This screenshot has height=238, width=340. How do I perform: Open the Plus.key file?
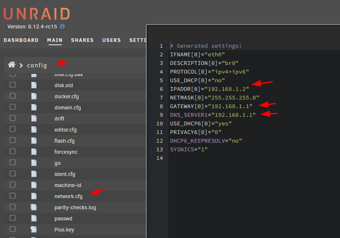tap(64, 229)
